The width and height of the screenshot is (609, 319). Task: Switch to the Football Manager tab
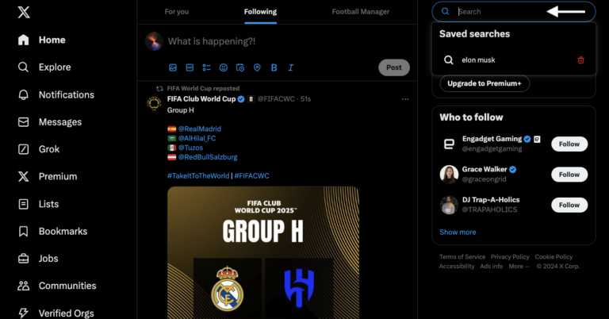pos(361,12)
